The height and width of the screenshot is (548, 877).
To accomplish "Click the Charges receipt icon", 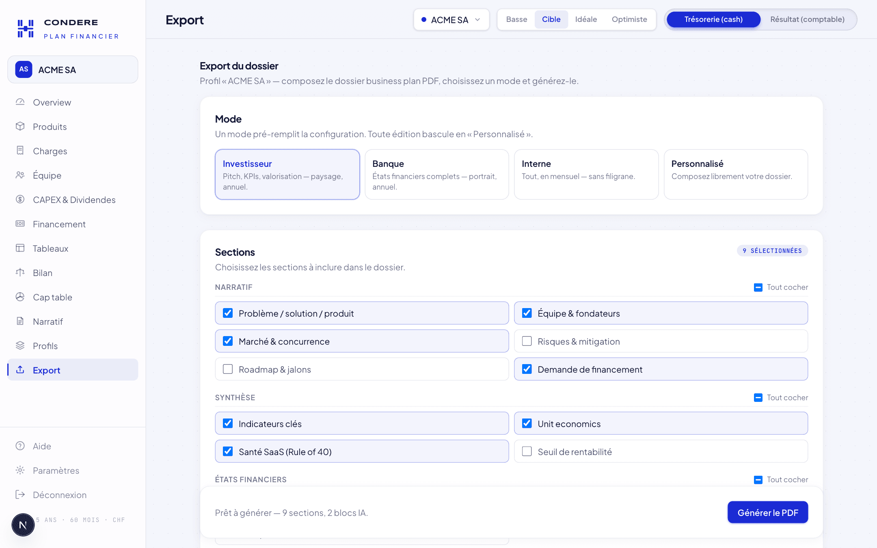I will pos(20,151).
